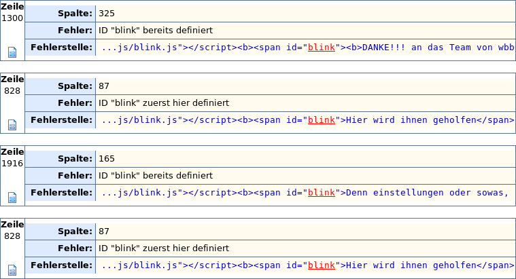Click the Spalte value 165
516x279 pixels.
pyautogui.click(x=107, y=159)
